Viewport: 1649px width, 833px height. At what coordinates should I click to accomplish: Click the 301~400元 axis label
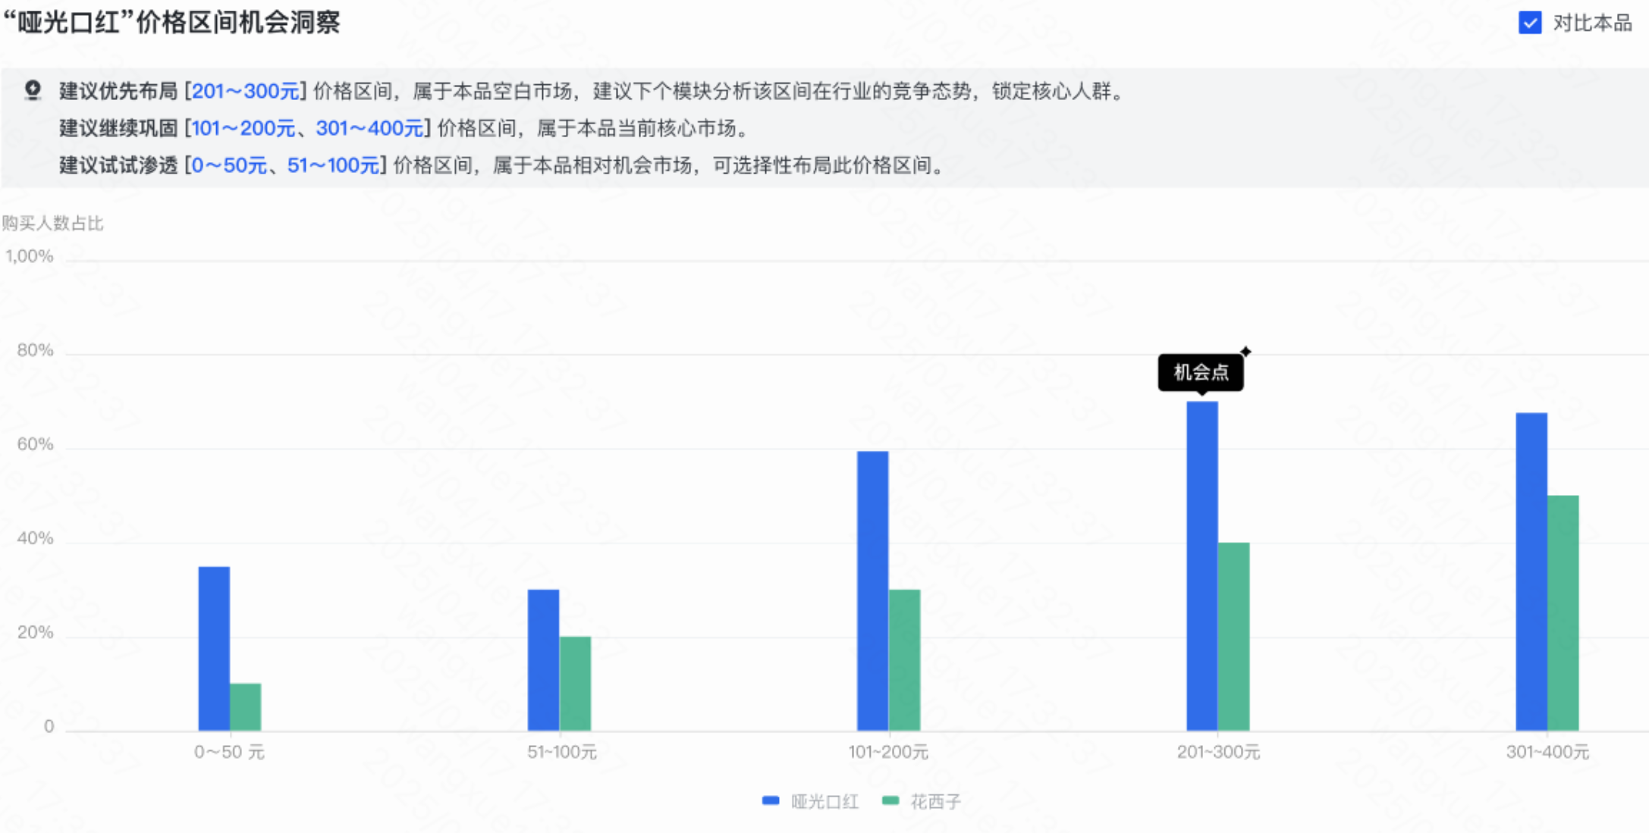(1547, 752)
